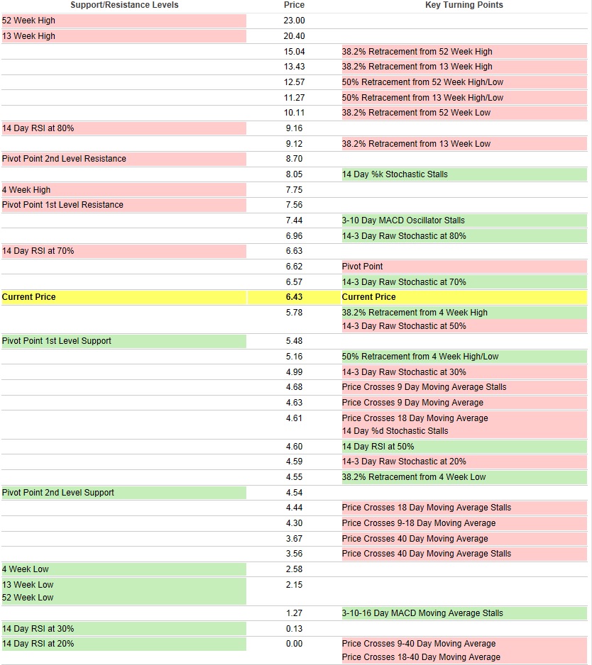This screenshot has height=665, width=592.
Task: Click the 14 Day %k Stochastic Stalls entry
Action: 395,174
